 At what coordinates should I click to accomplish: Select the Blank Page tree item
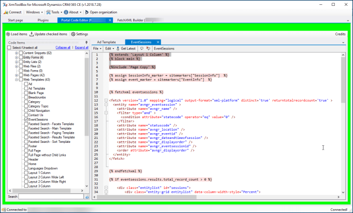[36, 93]
